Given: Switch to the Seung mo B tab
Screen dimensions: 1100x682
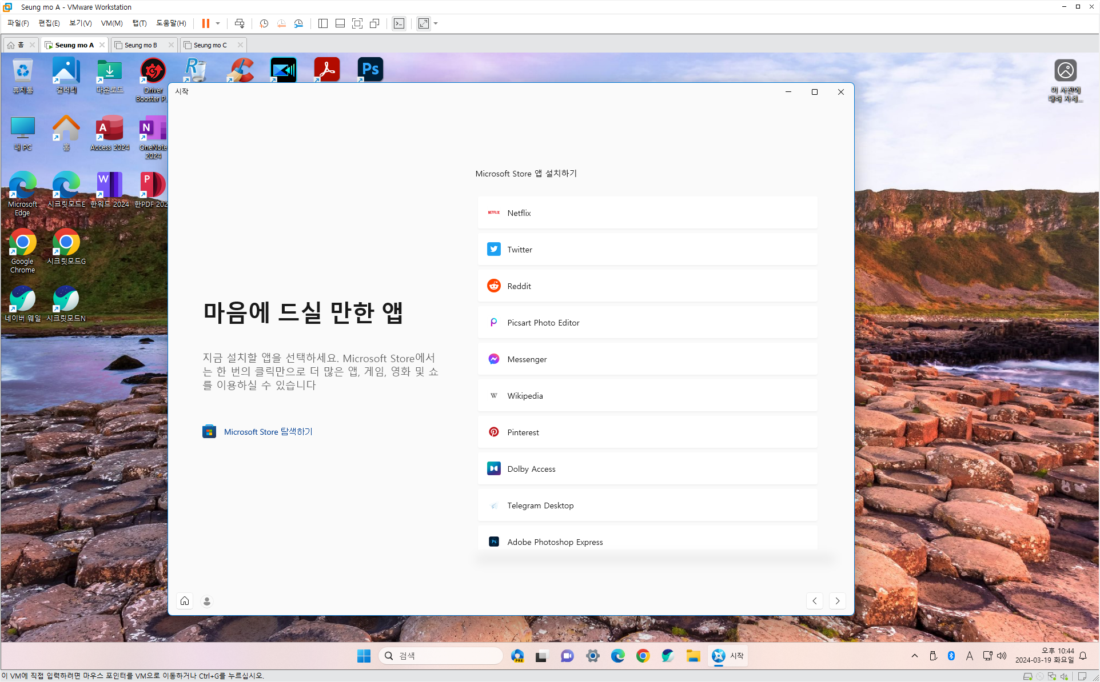Looking at the screenshot, I should 141,45.
